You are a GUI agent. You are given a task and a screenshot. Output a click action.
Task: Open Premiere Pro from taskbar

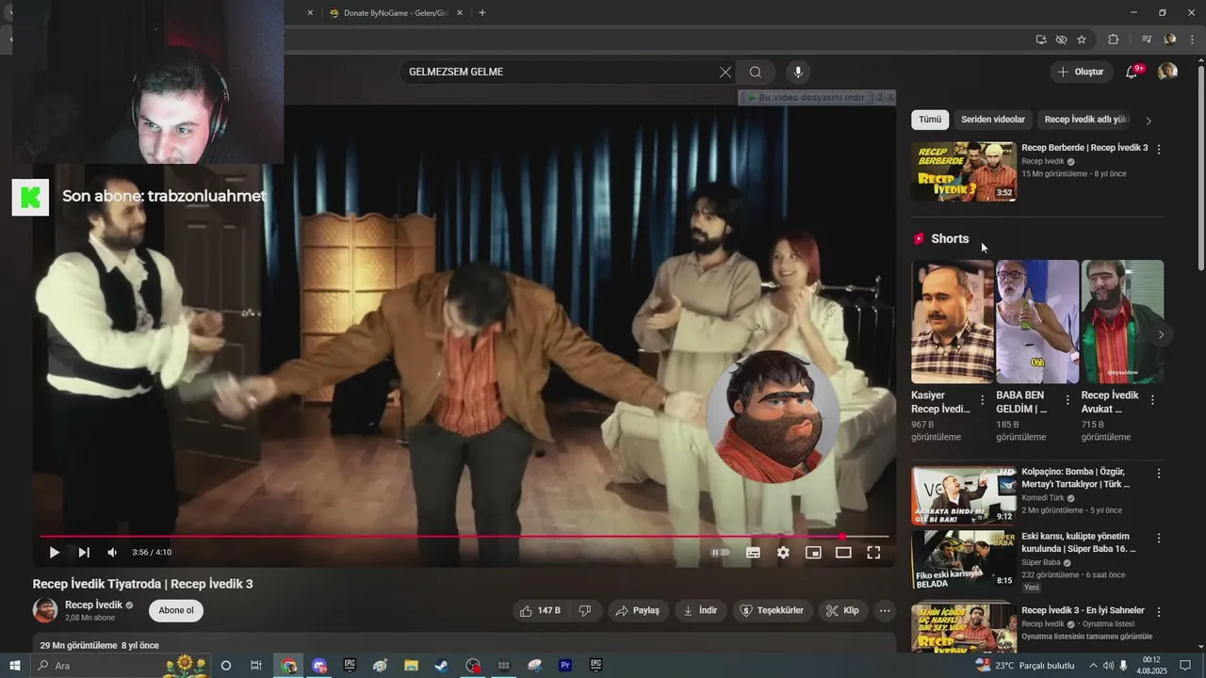click(x=565, y=666)
